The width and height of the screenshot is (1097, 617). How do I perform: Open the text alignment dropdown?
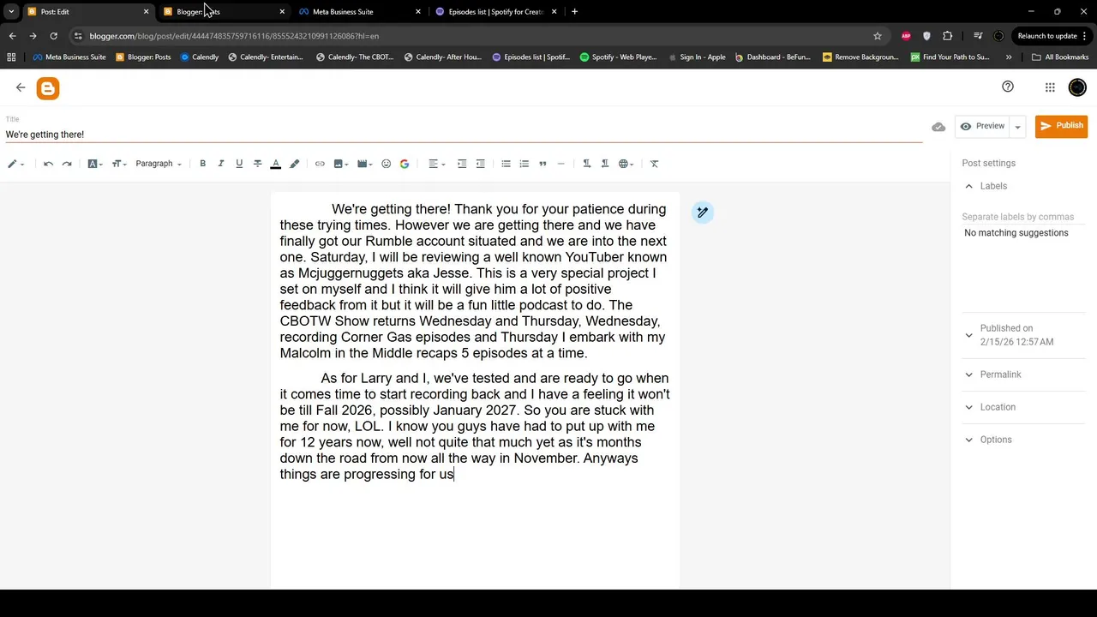[x=437, y=164]
